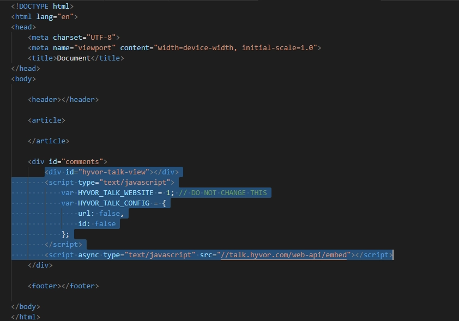Click the comments id attribute value

pos(82,161)
